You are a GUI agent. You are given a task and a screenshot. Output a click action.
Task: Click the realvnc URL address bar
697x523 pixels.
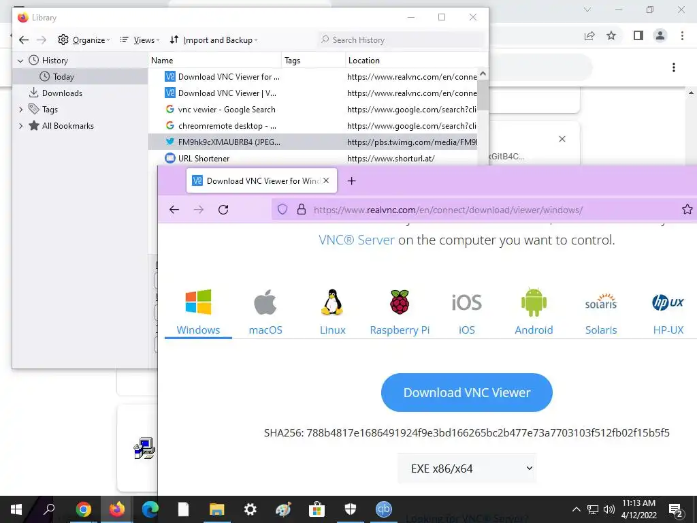448,210
